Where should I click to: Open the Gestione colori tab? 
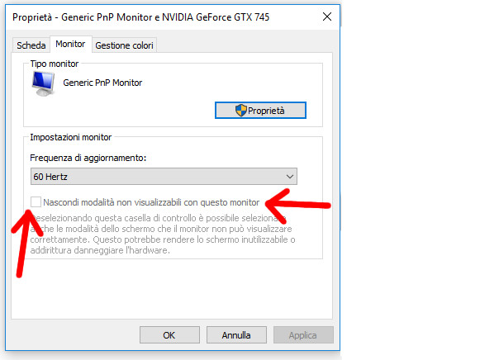pos(124,45)
